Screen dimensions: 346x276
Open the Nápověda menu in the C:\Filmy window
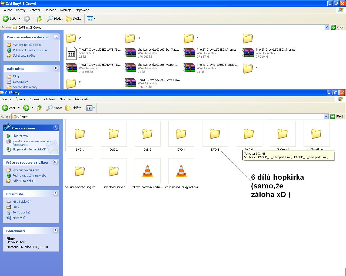[x=82, y=99]
